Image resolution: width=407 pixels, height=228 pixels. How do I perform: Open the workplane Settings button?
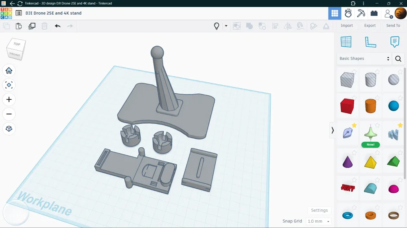[319, 211]
